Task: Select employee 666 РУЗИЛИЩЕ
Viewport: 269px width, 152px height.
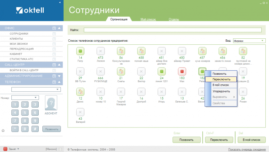Action: (x=101, y=71)
